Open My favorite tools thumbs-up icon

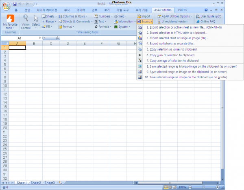pos(10,18)
